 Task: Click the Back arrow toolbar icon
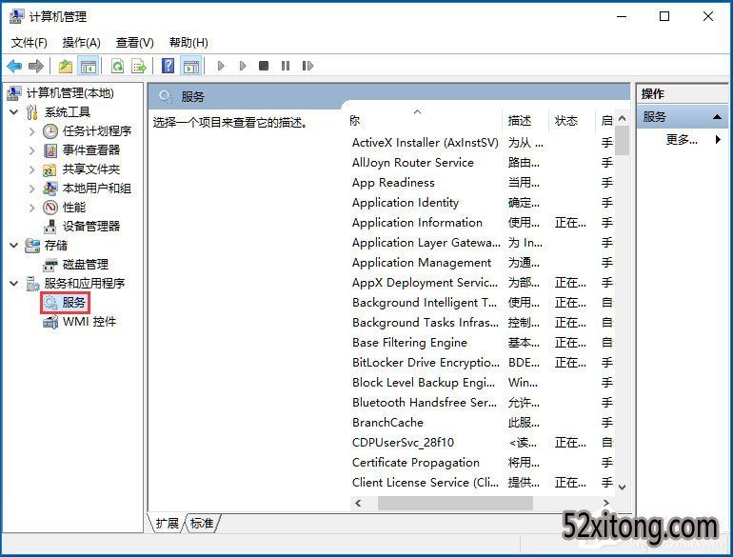(14, 66)
